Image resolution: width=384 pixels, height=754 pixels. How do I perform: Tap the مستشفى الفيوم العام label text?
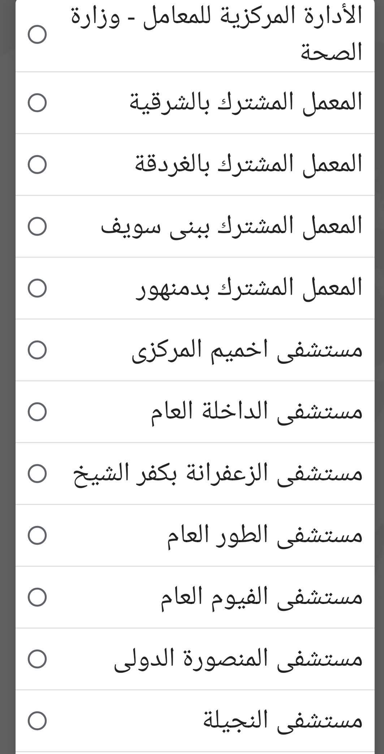click(261, 597)
